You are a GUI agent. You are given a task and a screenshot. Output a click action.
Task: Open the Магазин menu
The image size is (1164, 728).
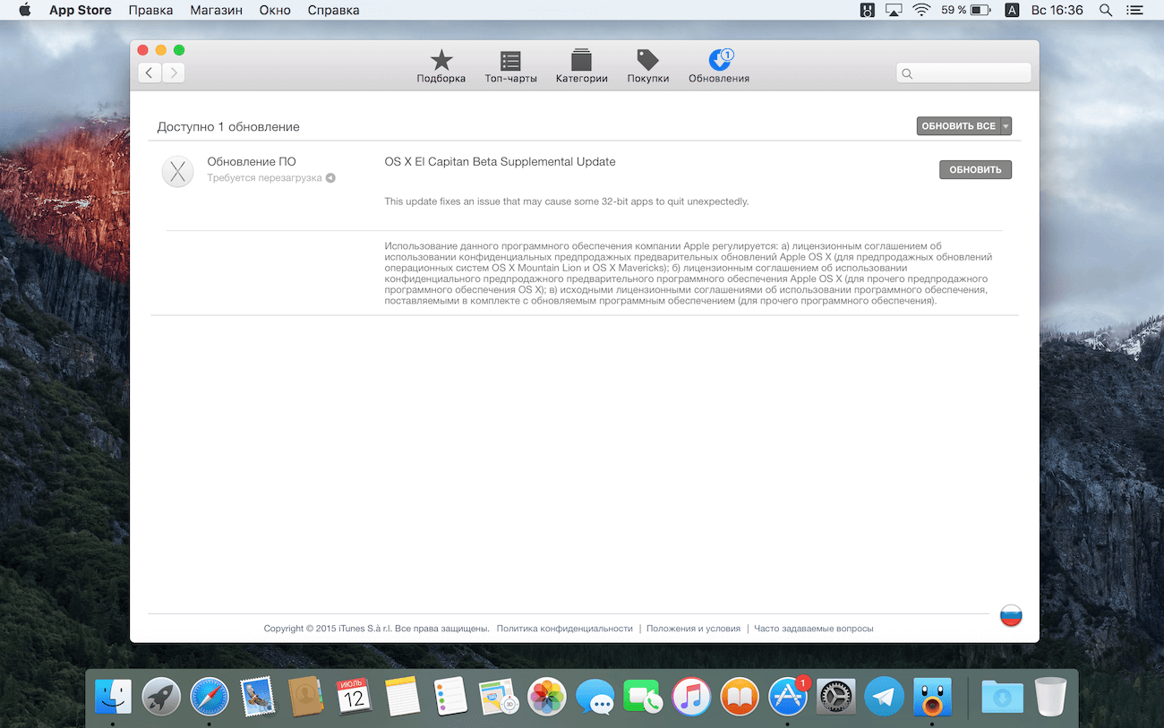(x=216, y=10)
